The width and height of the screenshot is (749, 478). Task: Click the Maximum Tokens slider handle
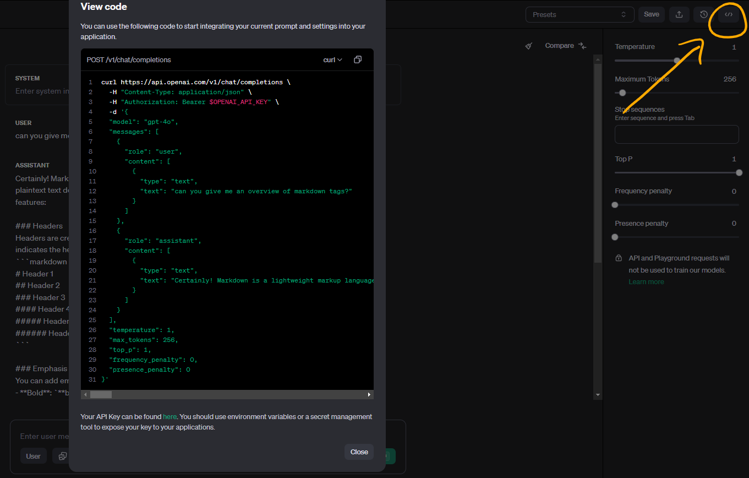point(622,93)
